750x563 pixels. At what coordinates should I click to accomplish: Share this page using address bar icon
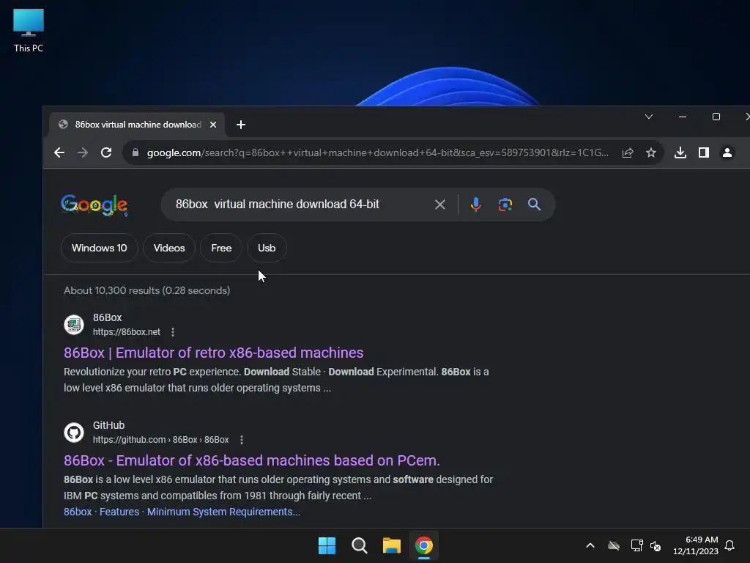tap(628, 152)
